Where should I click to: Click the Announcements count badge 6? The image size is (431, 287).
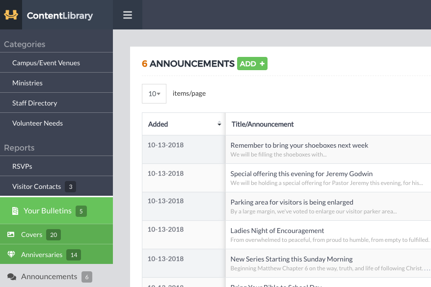pos(86,277)
